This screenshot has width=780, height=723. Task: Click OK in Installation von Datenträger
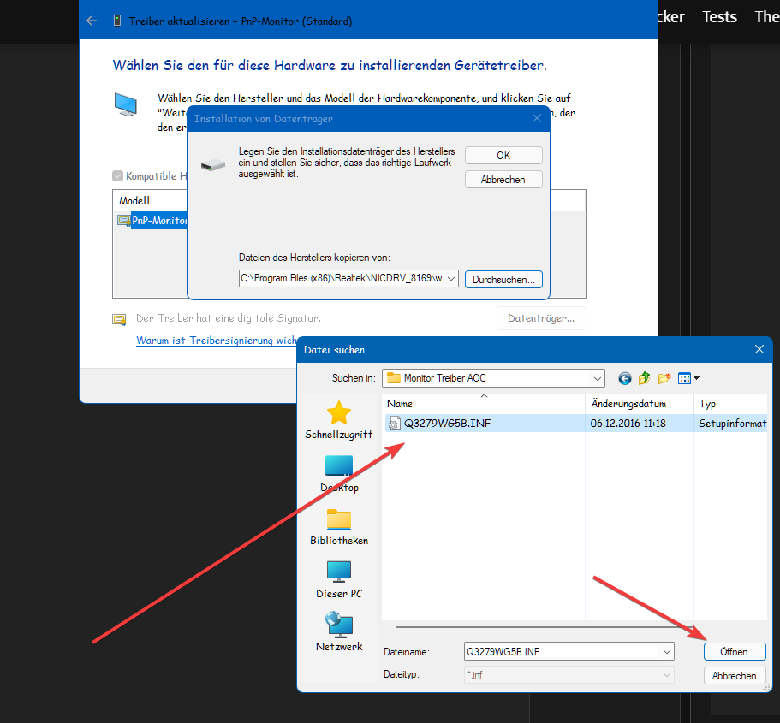pos(503,155)
